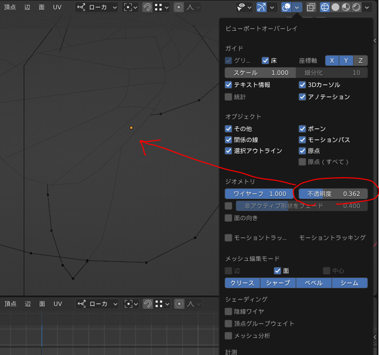The width and height of the screenshot is (379, 355).
Task: Toggle X-ray view icon in header
Action: (x=311, y=7)
